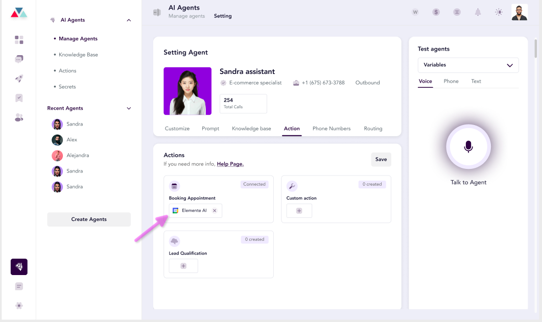This screenshot has width=542, height=322.
Task: Click the list menu icon in top bar
Action: [457, 12]
